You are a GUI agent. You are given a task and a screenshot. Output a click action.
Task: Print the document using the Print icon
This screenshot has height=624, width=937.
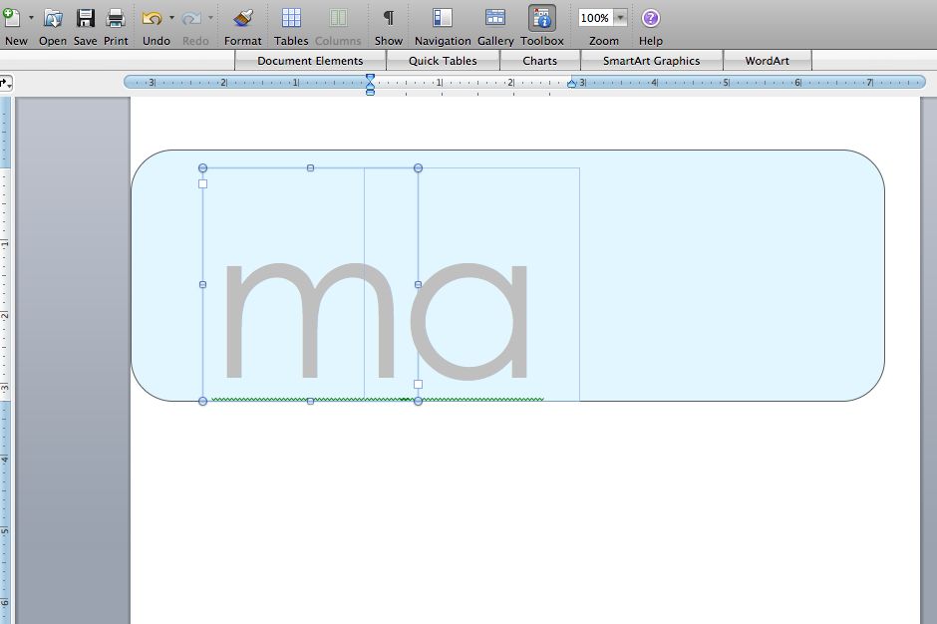pyautogui.click(x=116, y=18)
